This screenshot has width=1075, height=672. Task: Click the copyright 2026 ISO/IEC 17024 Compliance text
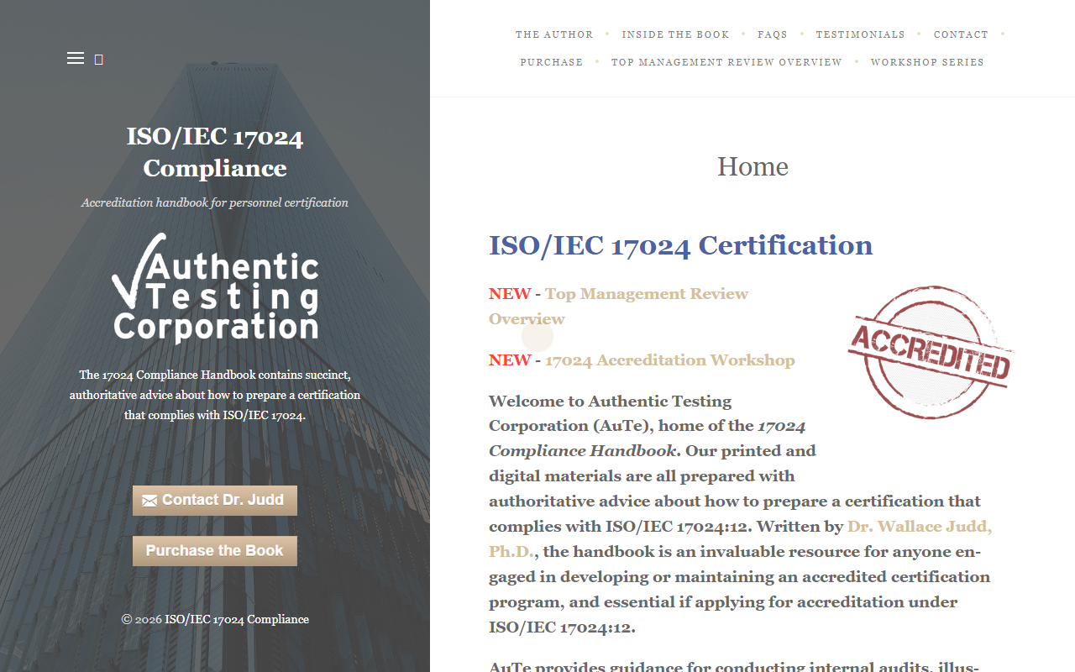(x=215, y=619)
